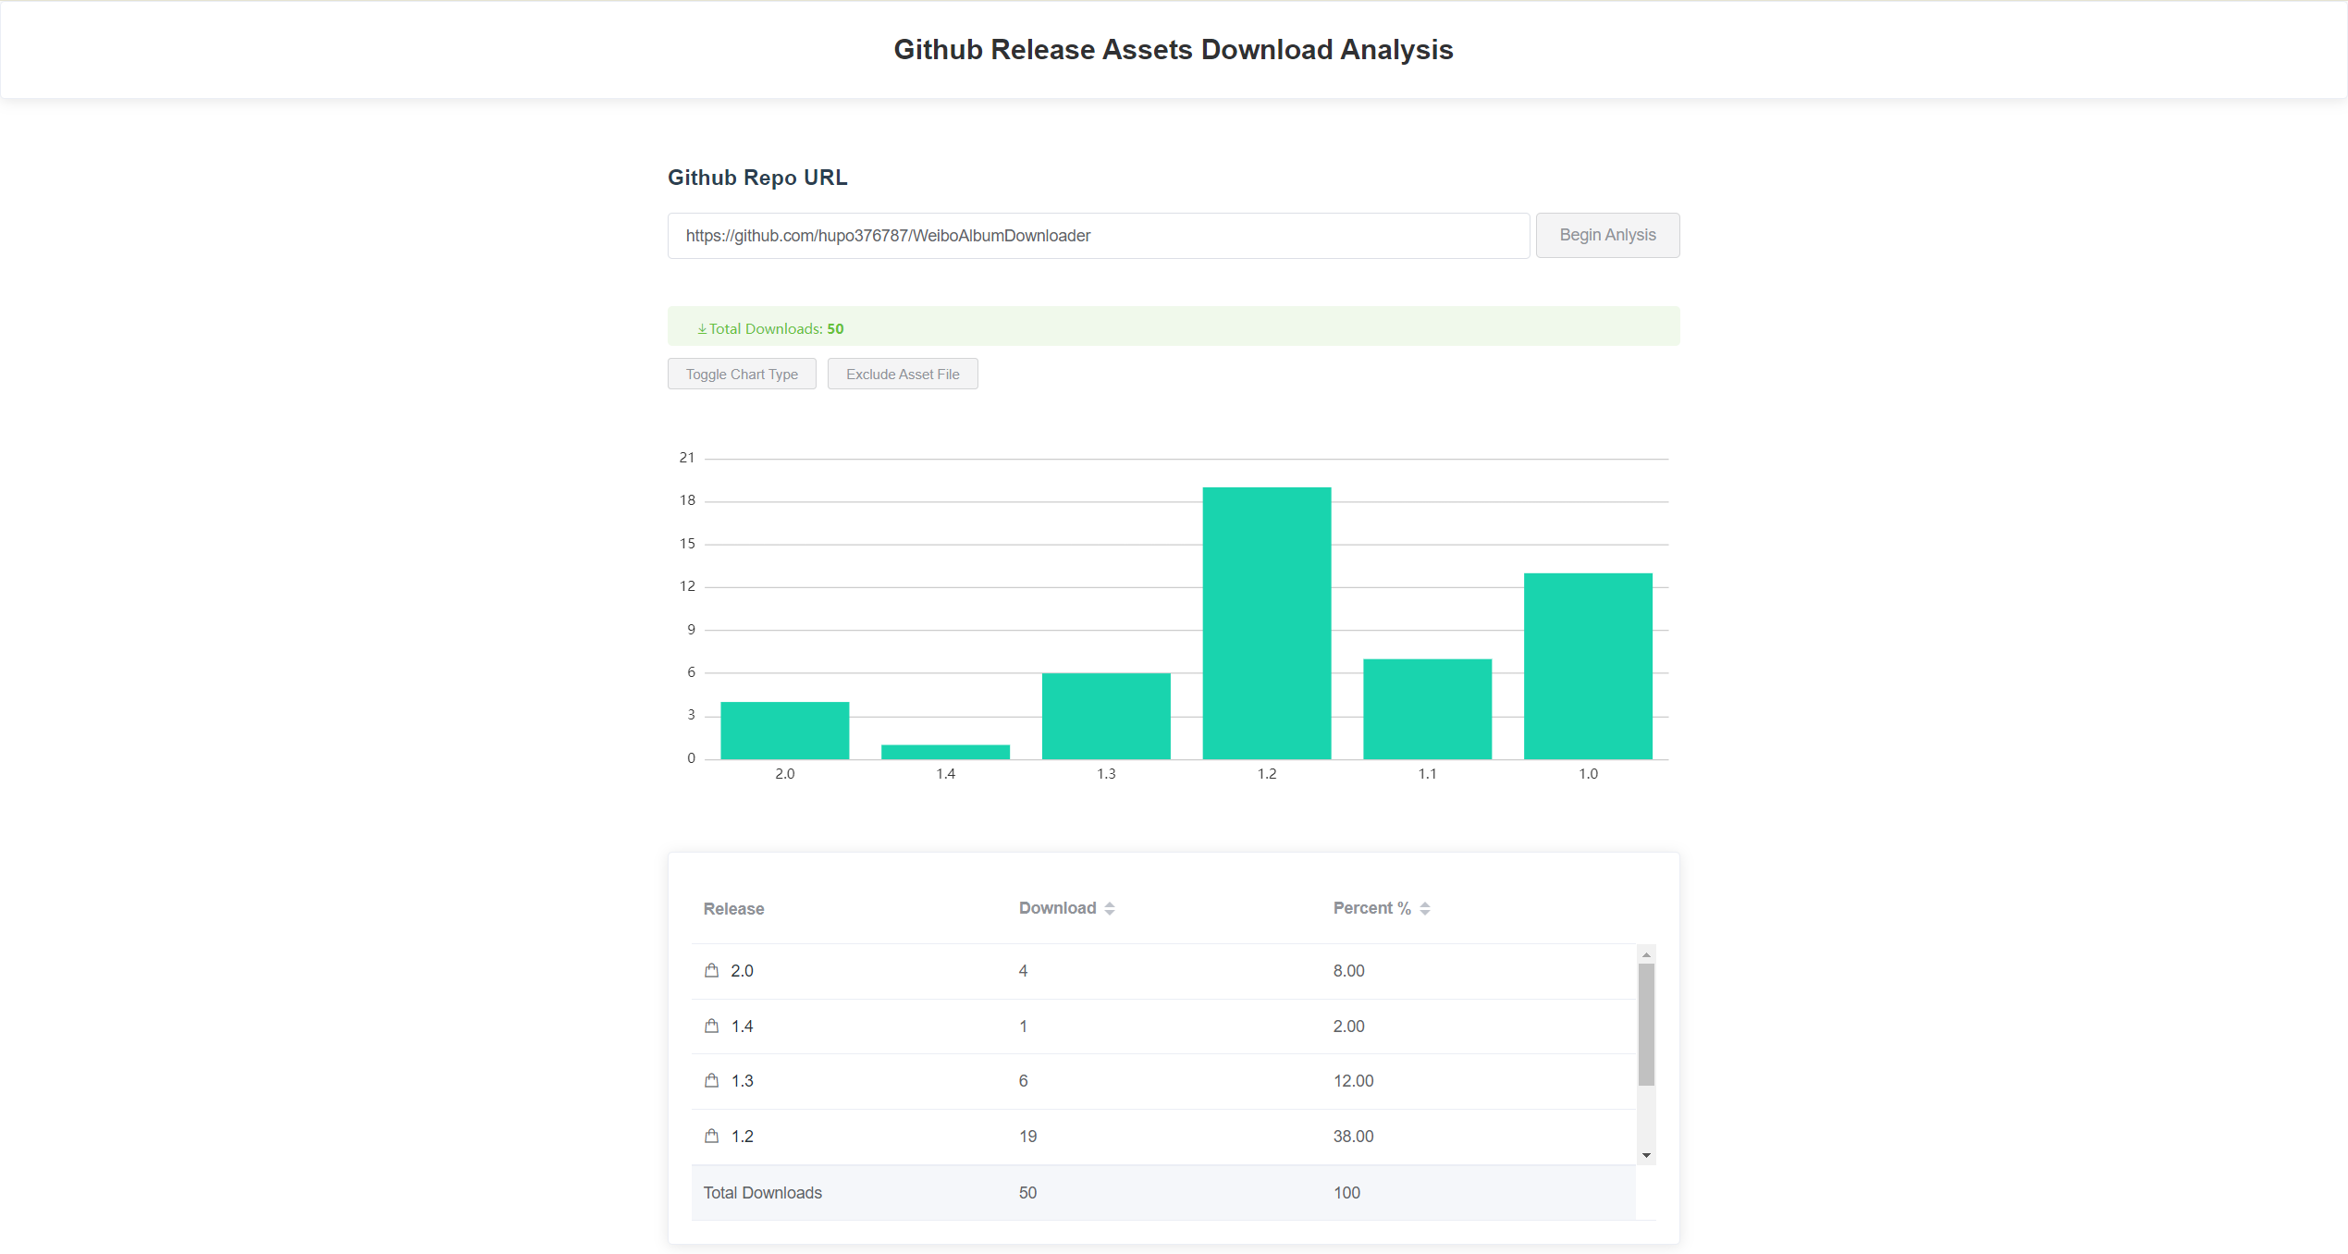Image resolution: width=2348 pixels, height=1254 pixels.
Task: Click the download arrow icon beside Total Downloads
Action: [x=702, y=329]
